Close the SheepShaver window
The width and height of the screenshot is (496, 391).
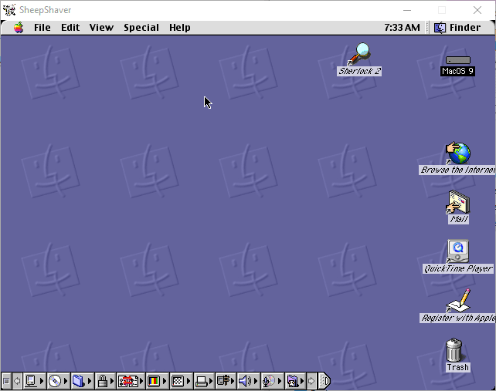pos(477,10)
